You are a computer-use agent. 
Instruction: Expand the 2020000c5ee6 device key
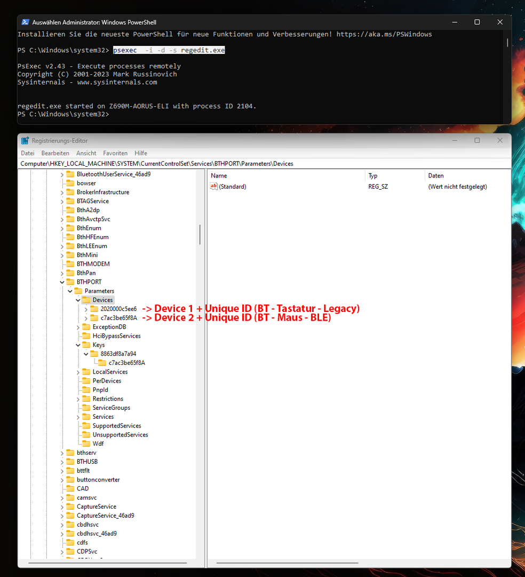click(x=86, y=309)
